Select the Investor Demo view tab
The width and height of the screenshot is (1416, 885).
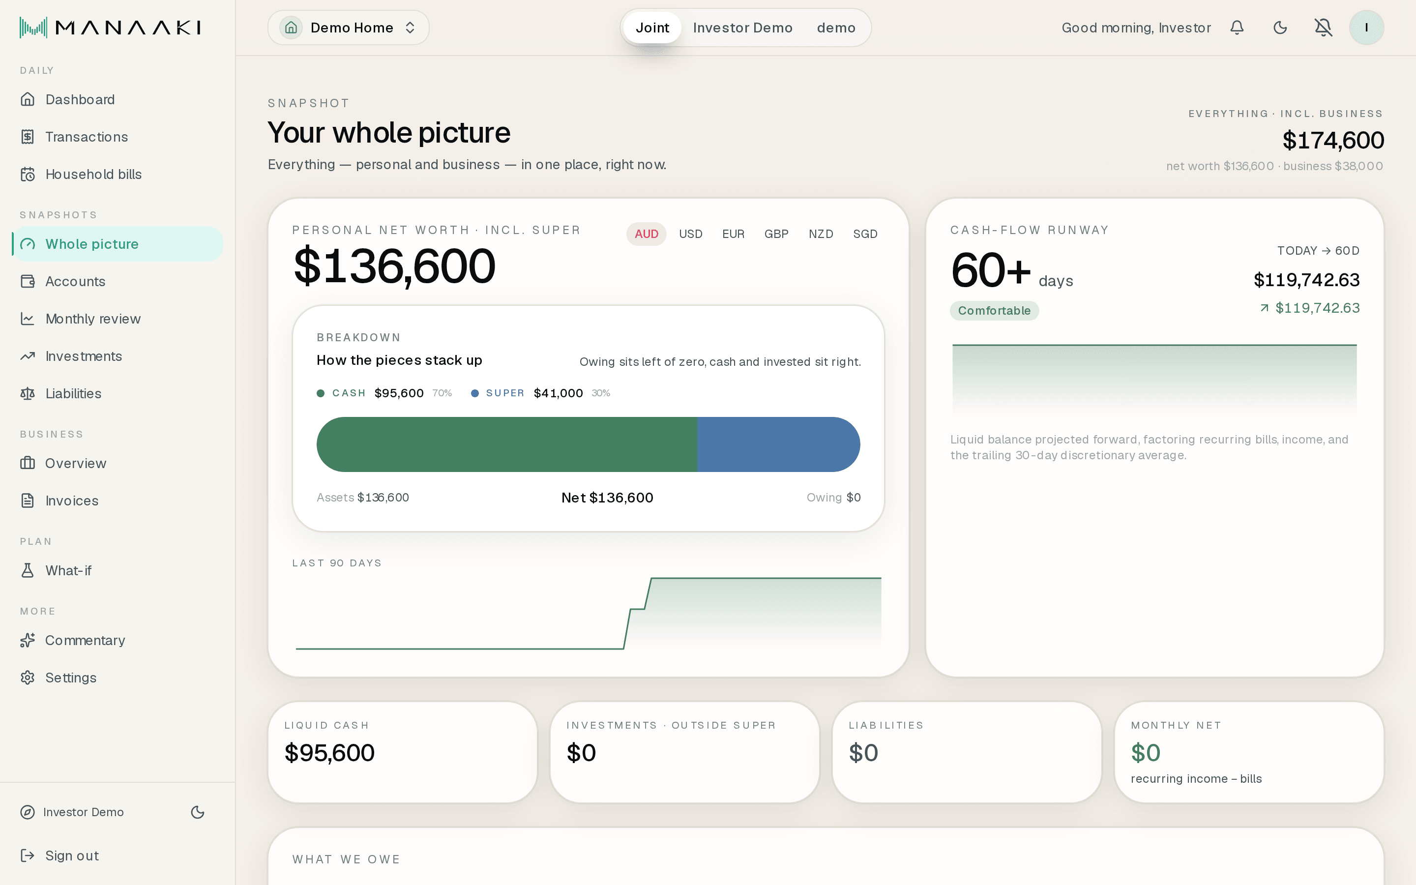pos(742,28)
